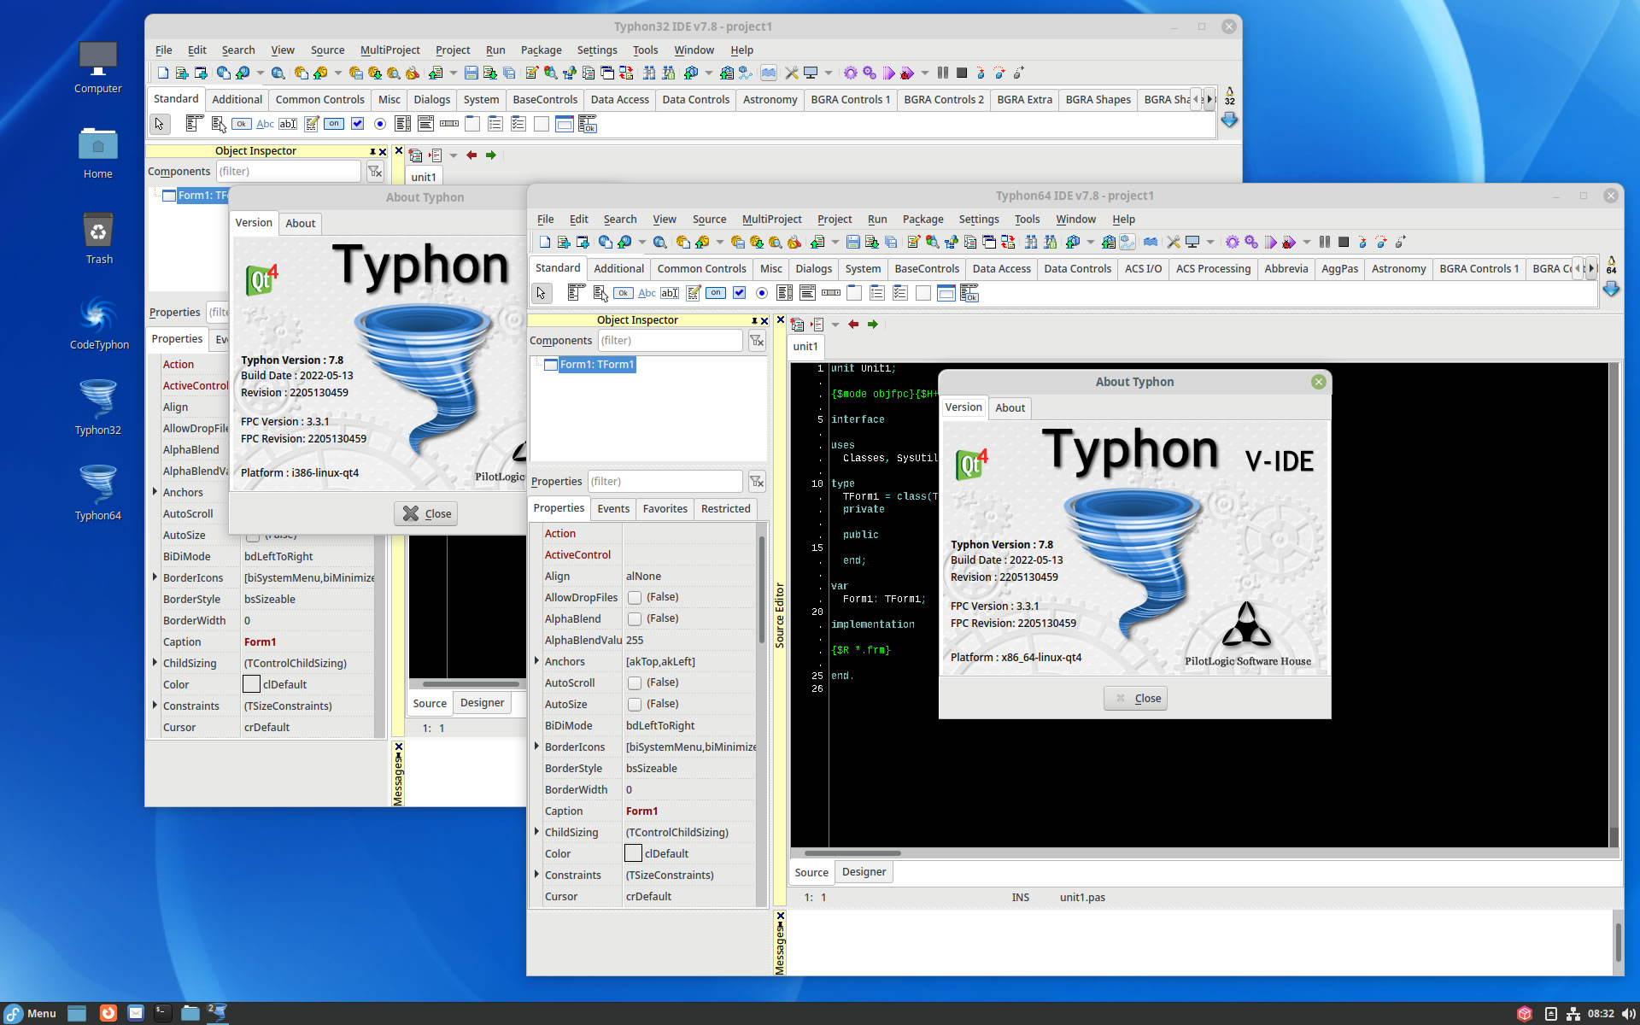Image resolution: width=1640 pixels, height=1025 pixels.
Task: Select TToggleBox 'on' component in Typhon32 palette
Action: (334, 124)
